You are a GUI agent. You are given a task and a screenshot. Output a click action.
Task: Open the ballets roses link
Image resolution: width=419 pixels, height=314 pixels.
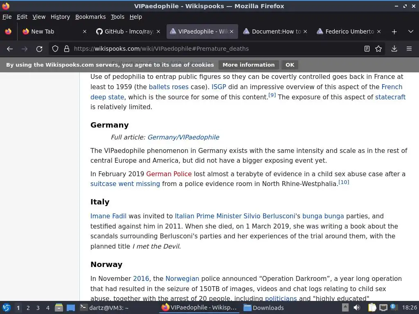169,87
